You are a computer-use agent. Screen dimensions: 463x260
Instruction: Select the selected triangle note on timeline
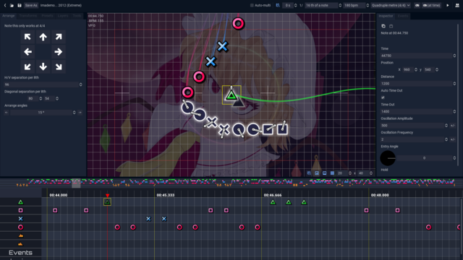(x=107, y=202)
